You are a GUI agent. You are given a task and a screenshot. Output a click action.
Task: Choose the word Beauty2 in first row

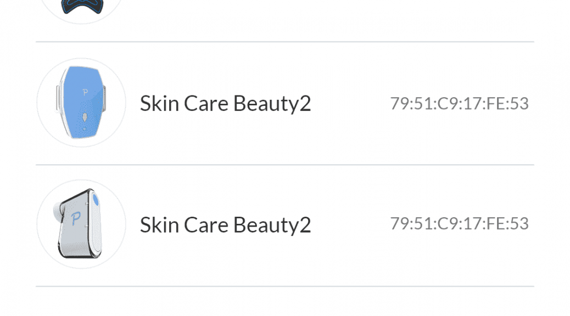click(x=272, y=104)
